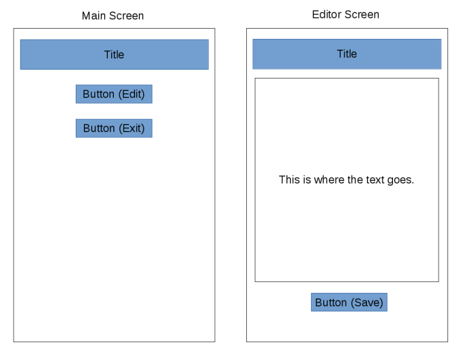Screen dimensions: 457x353
Task: Click empty space below the Exit button
Action: click(114, 205)
